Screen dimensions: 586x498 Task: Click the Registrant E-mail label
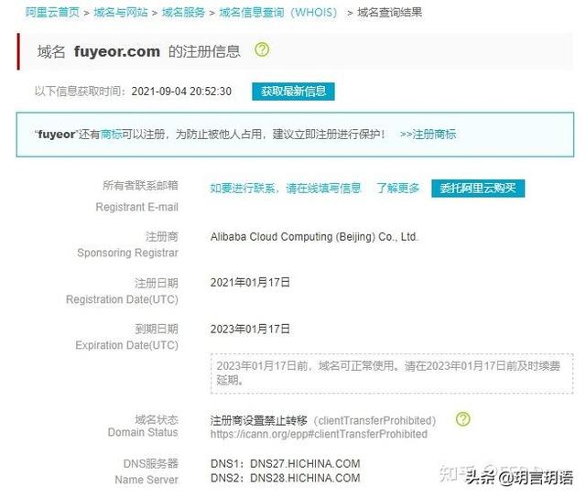tap(136, 207)
